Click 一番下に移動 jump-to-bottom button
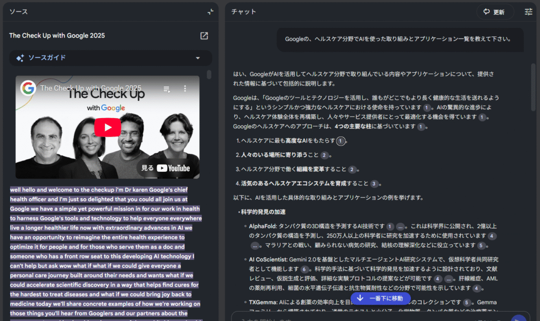 pos(381,298)
